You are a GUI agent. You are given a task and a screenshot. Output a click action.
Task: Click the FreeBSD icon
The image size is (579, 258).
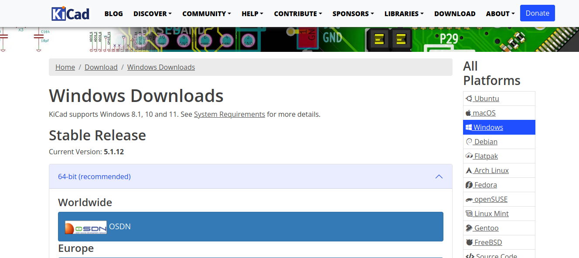point(469,242)
